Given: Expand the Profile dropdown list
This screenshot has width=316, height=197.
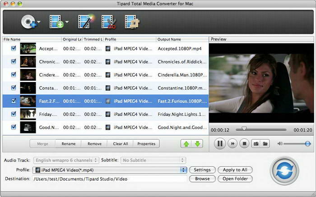Looking at the screenshot, I should click(183, 170).
